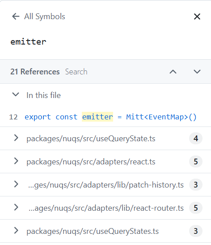The image size is (211, 245).
Task: Collapse the In this file section
Action: 16,94
